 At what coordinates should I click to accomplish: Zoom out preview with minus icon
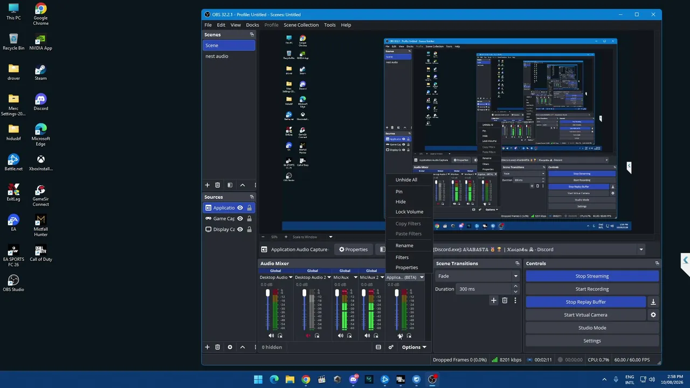(263, 237)
